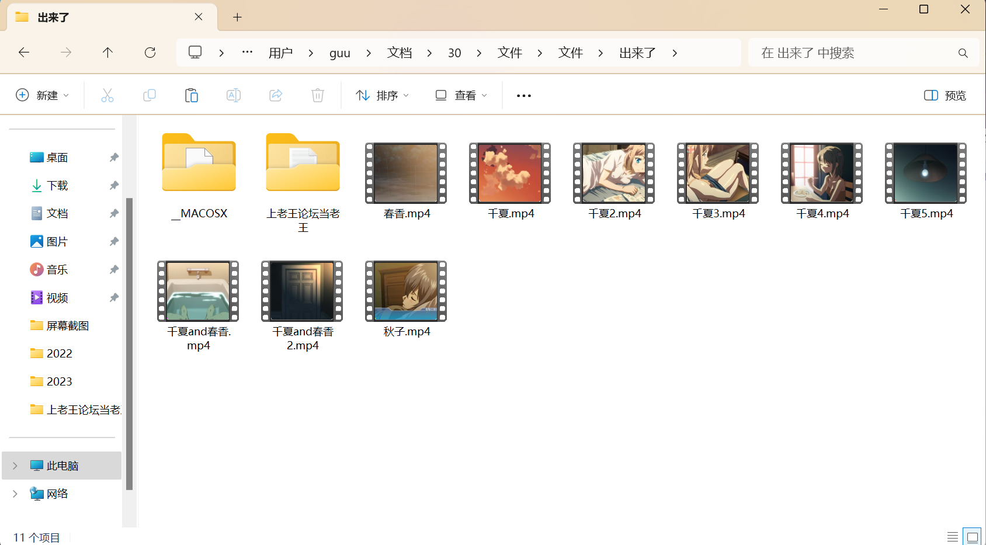
Task: Open the 排序 sort dropdown
Action: [x=382, y=95]
